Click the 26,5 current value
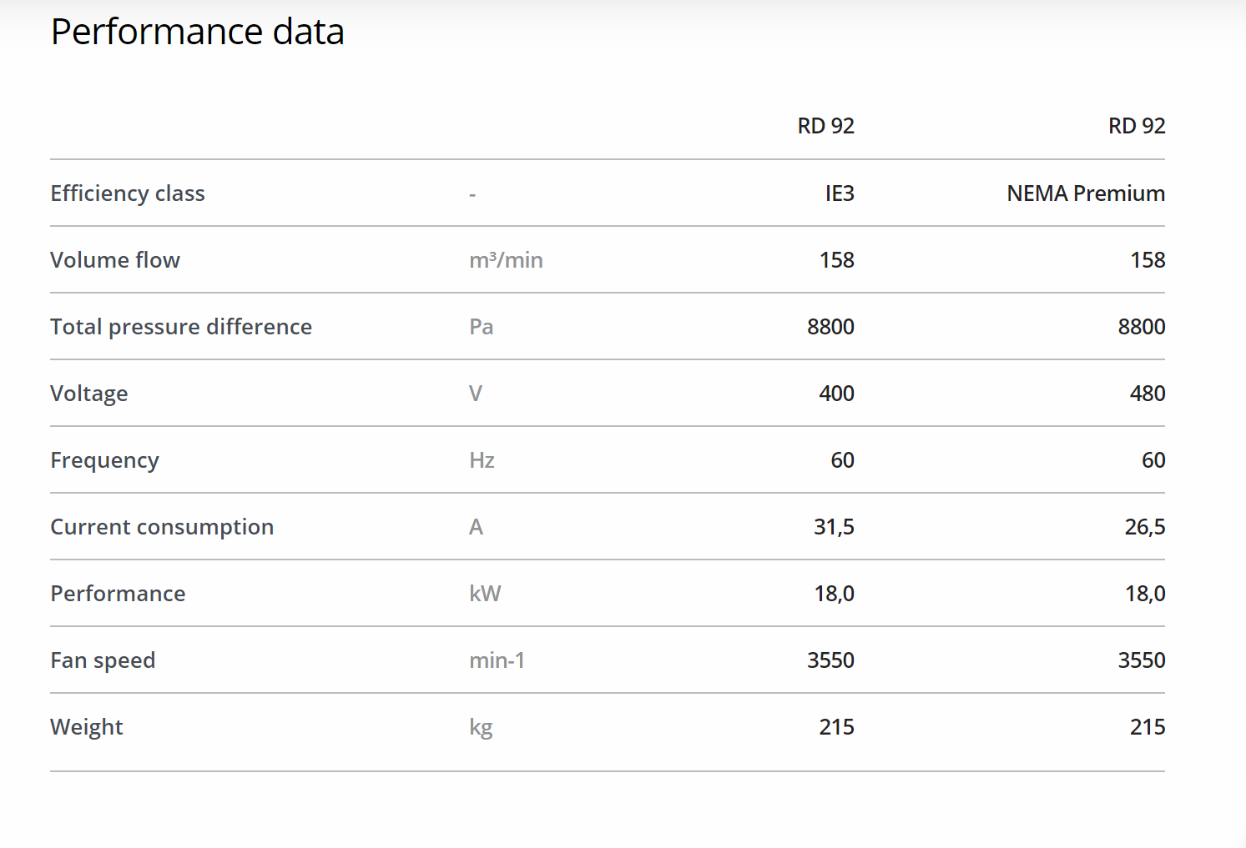1246x848 pixels. click(1144, 527)
